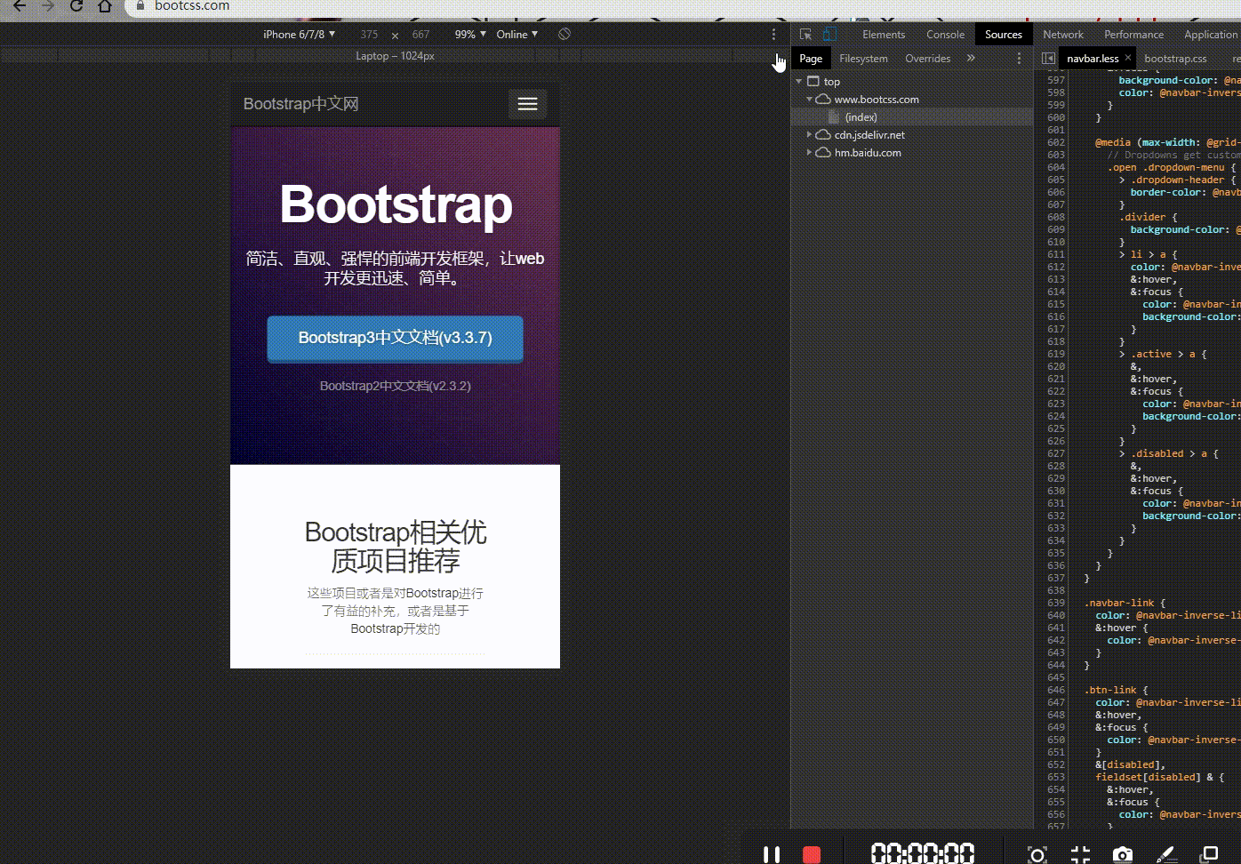Expand the cdn.jsdelivr.net tree node

[809, 134]
